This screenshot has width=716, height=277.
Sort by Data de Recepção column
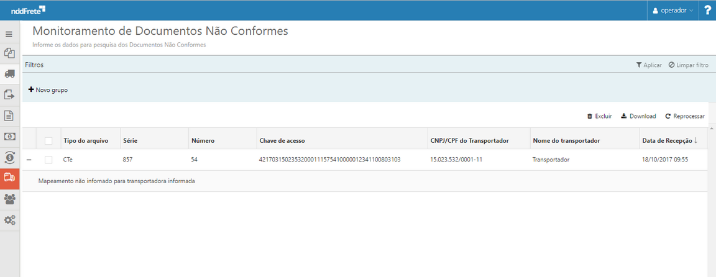[669, 141]
